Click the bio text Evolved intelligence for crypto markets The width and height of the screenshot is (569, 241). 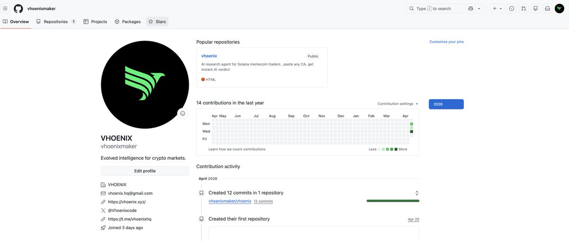(x=144, y=158)
